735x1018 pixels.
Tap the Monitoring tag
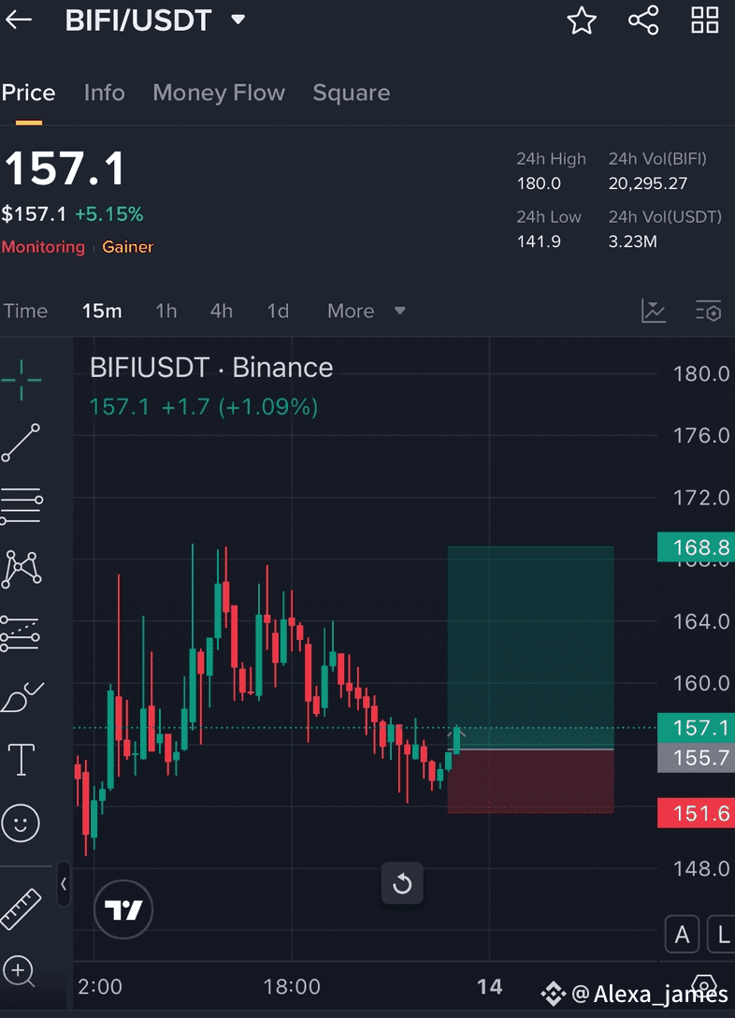(x=43, y=247)
